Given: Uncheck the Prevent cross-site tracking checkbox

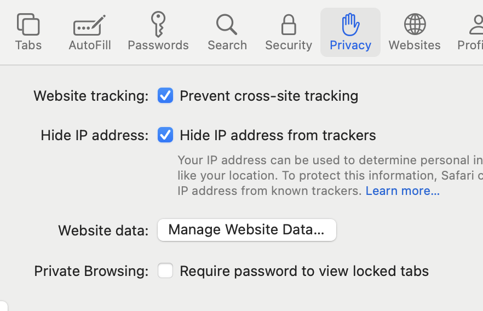Looking at the screenshot, I should point(165,95).
